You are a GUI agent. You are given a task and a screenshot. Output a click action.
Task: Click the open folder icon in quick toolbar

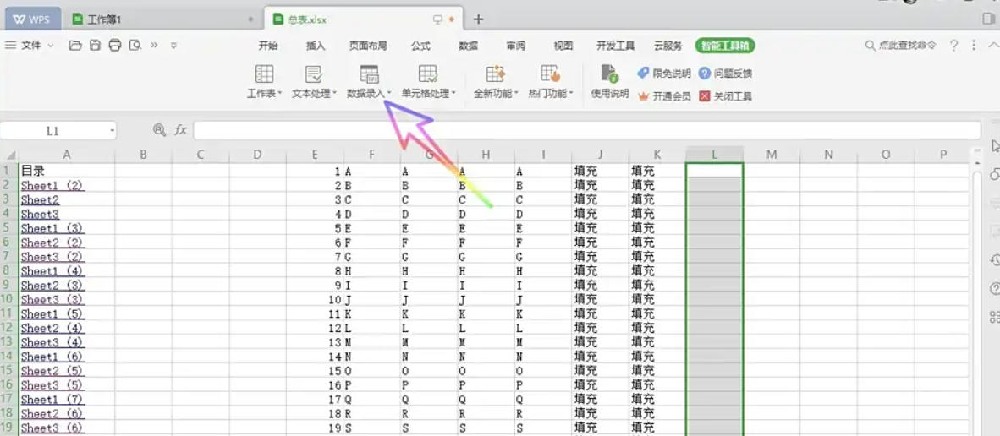75,46
